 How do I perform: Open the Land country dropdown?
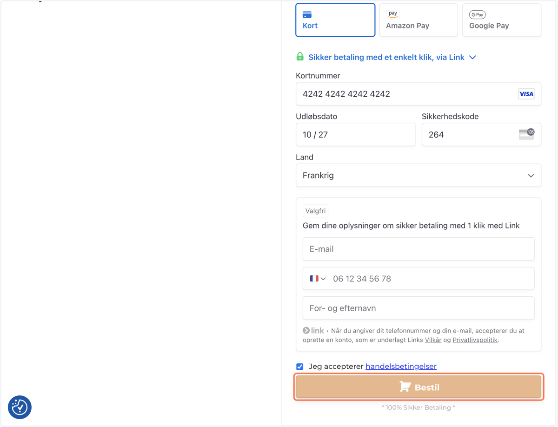pos(418,175)
